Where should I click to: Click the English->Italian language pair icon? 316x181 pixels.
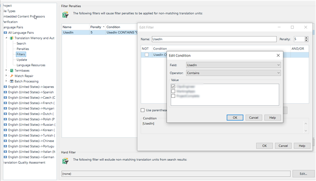click(5, 151)
